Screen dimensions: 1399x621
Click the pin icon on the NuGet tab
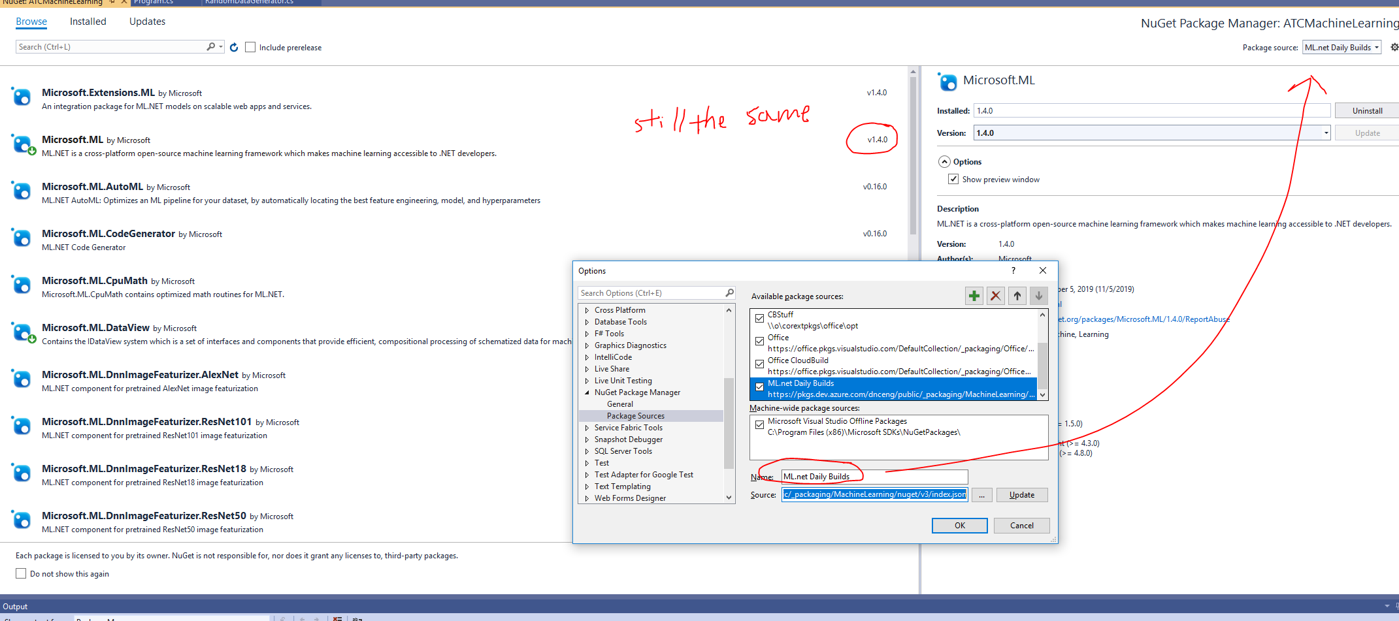(x=112, y=3)
